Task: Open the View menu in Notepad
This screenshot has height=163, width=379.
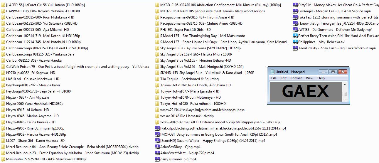Action: [309, 78]
